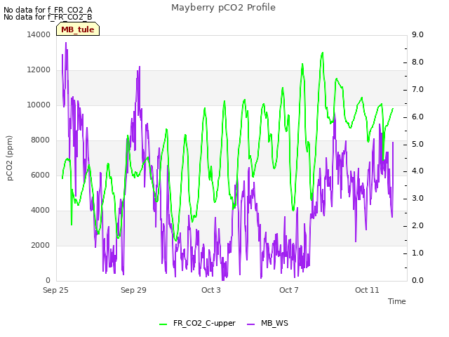
Task: Click the Sep 29 x-axis tick label
Action: coord(133,290)
